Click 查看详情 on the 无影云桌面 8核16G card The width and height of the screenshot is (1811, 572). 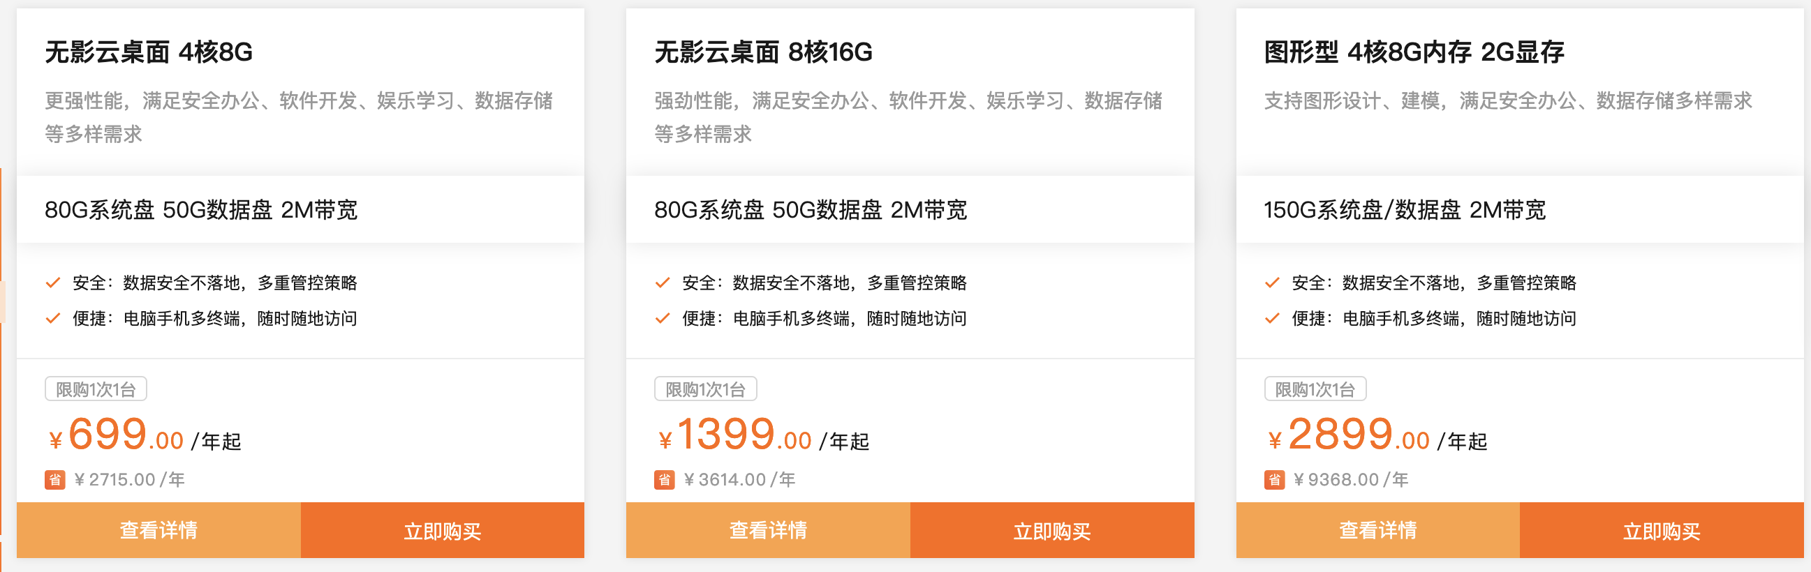769,532
